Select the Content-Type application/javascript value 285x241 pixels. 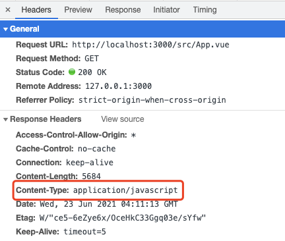tap(125, 190)
